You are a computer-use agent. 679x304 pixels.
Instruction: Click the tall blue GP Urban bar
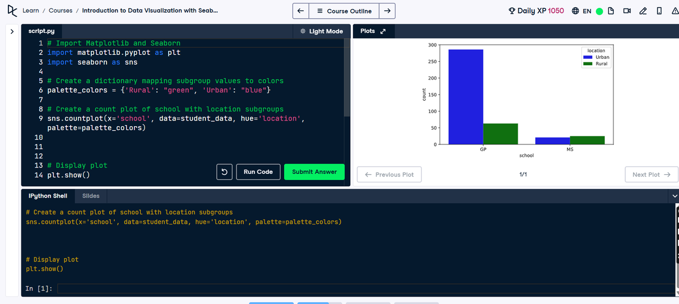(466, 97)
